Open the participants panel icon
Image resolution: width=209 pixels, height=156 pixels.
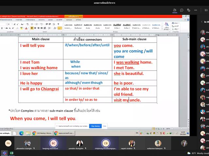click(175, 10)
